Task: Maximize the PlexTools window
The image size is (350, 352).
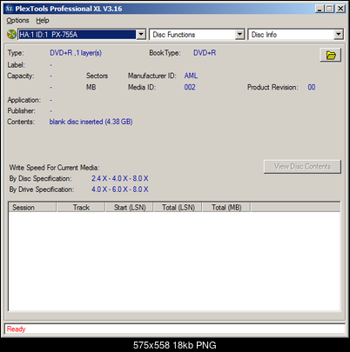Action: [329, 9]
